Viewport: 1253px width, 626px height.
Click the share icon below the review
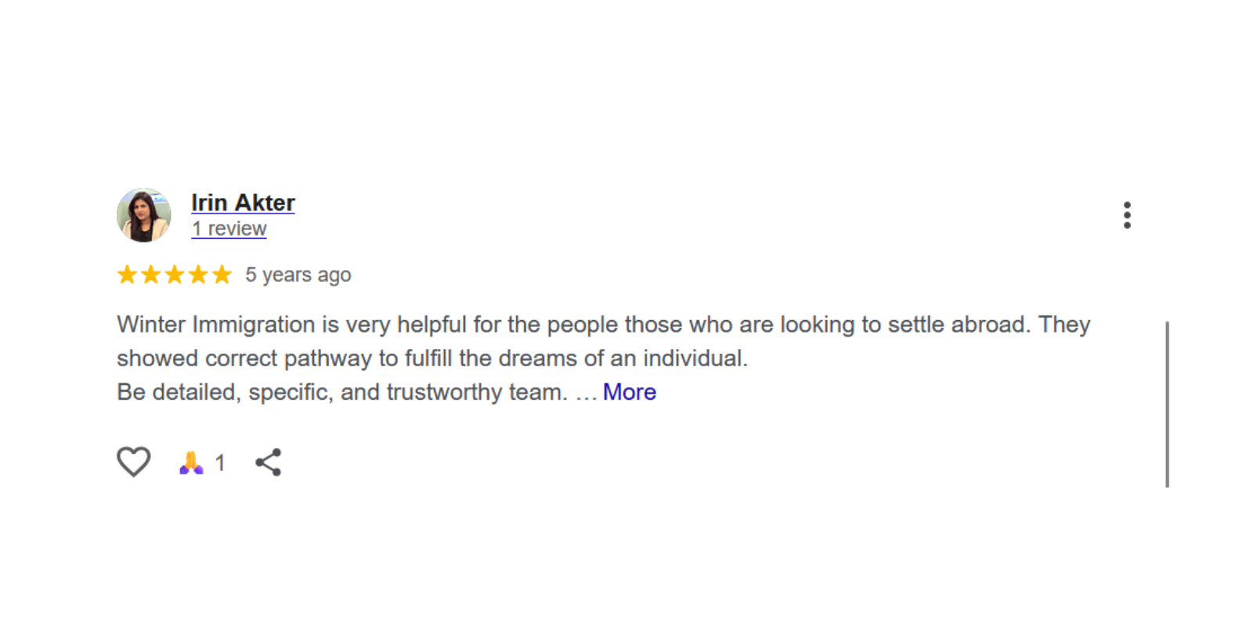[x=268, y=462]
